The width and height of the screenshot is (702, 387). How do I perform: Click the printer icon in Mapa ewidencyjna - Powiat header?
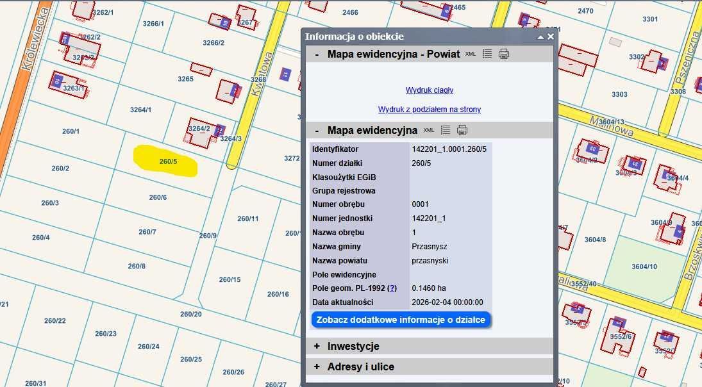(504, 54)
